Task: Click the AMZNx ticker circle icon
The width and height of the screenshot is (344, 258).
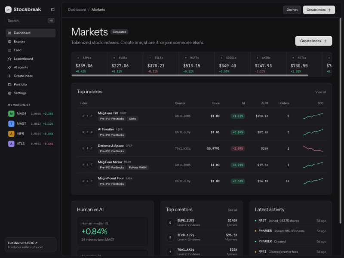Action: pos(257,58)
